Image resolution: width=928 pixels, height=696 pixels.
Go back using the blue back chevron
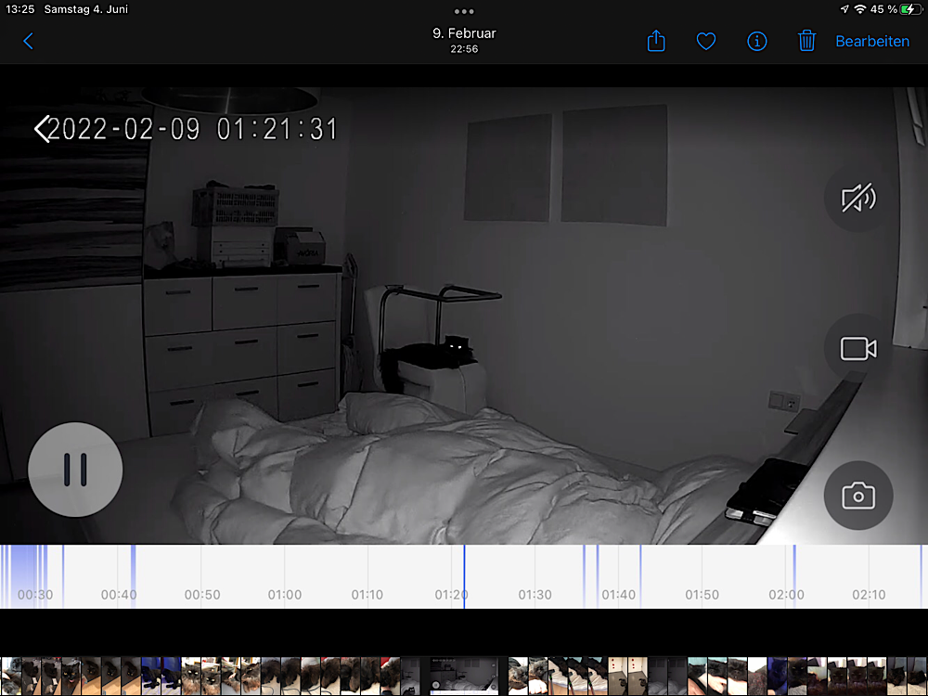click(28, 41)
